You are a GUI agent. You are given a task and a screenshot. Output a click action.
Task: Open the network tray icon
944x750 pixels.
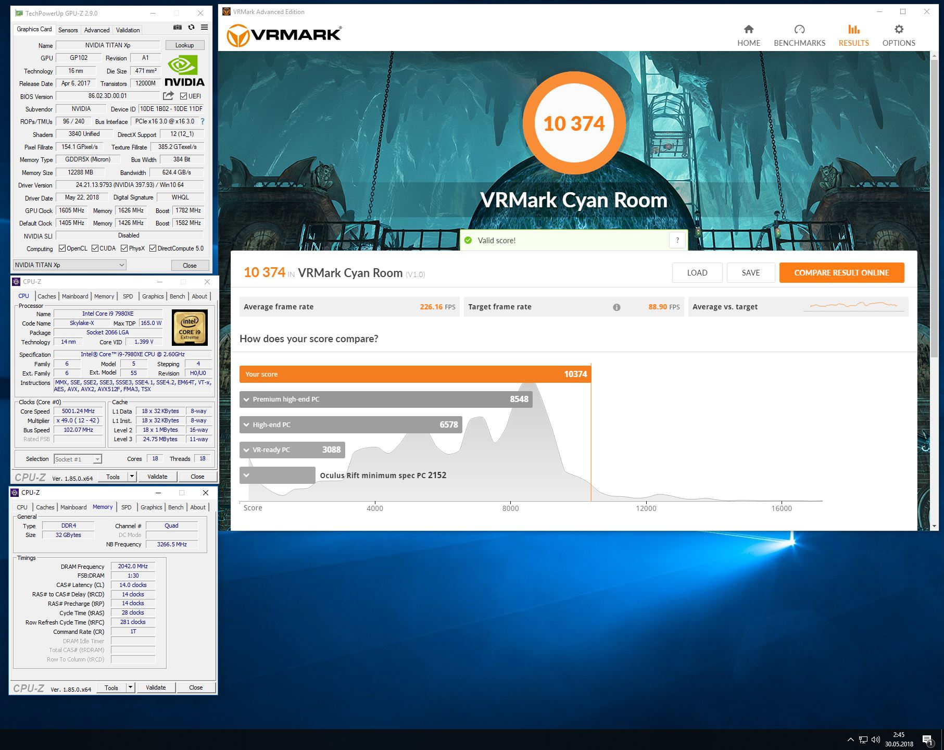click(863, 739)
